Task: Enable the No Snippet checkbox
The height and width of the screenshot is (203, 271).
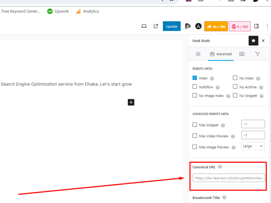Action: coord(235,95)
